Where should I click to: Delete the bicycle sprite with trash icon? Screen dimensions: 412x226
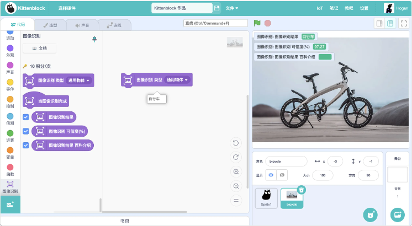(x=301, y=190)
